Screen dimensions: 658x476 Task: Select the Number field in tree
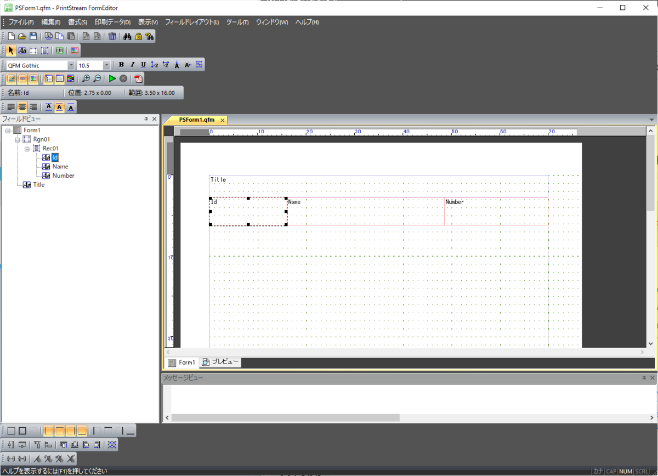pos(63,175)
